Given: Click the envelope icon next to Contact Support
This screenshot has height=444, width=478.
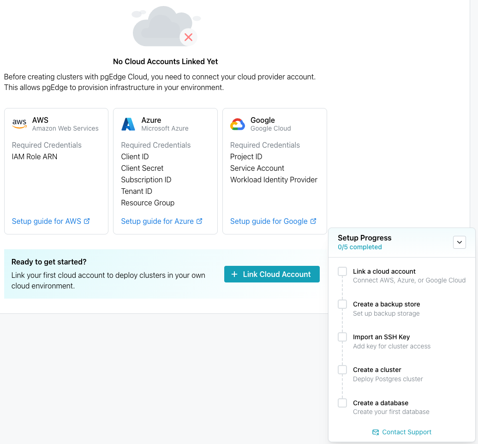Looking at the screenshot, I should coord(375,432).
